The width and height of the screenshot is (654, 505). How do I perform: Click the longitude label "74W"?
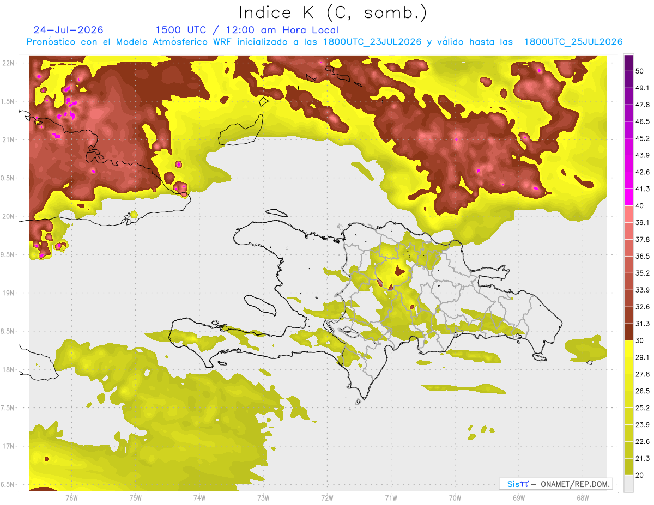tap(199, 498)
